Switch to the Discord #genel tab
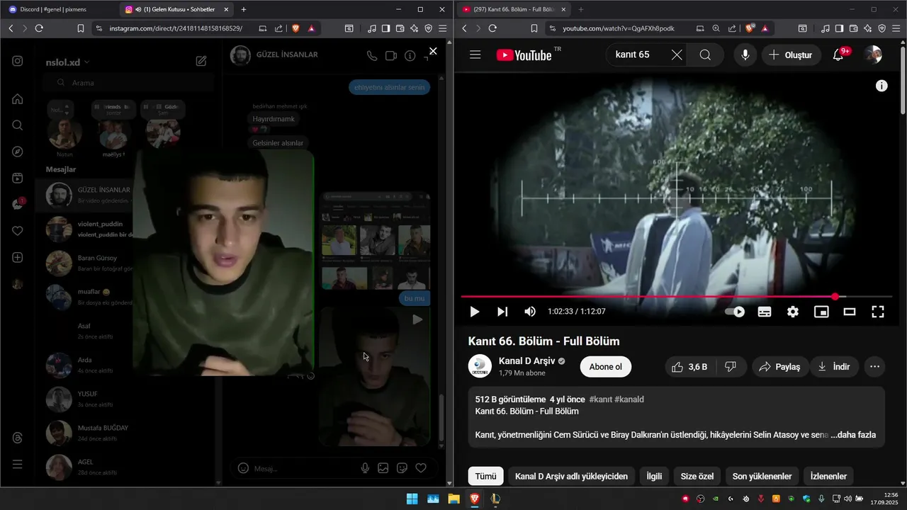Image resolution: width=907 pixels, height=510 pixels. pyautogui.click(x=59, y=9)
